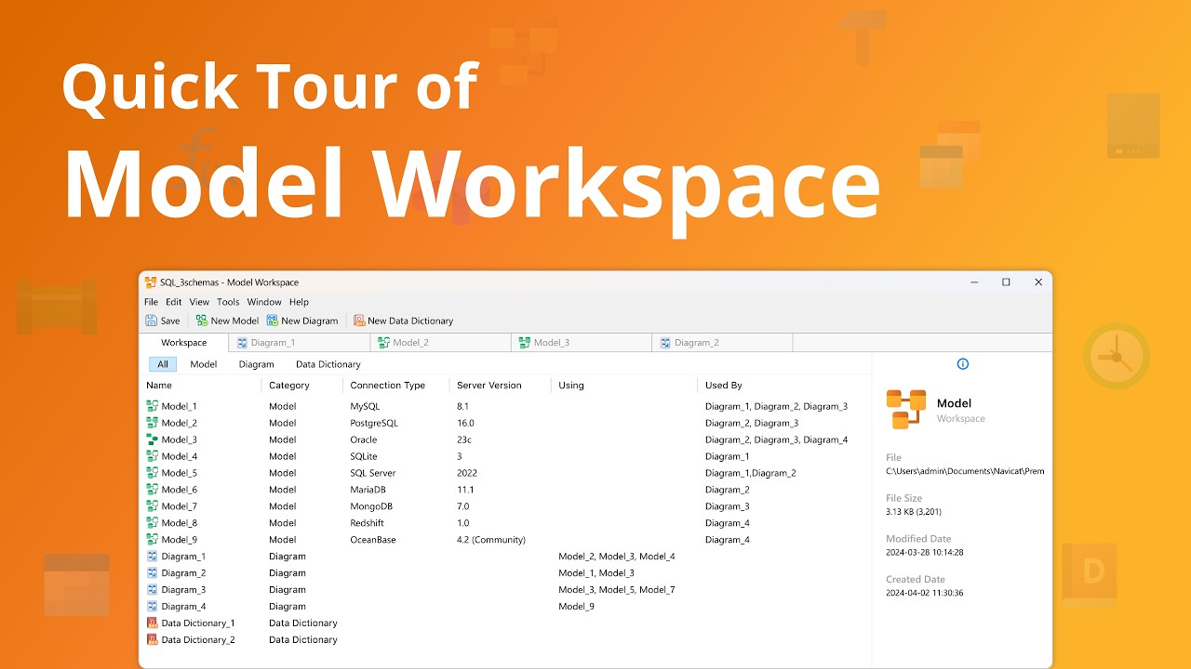The image size is (1191, 669).
Task: Click the PostgreSQL connection type cell
Action: pos(374,423)
